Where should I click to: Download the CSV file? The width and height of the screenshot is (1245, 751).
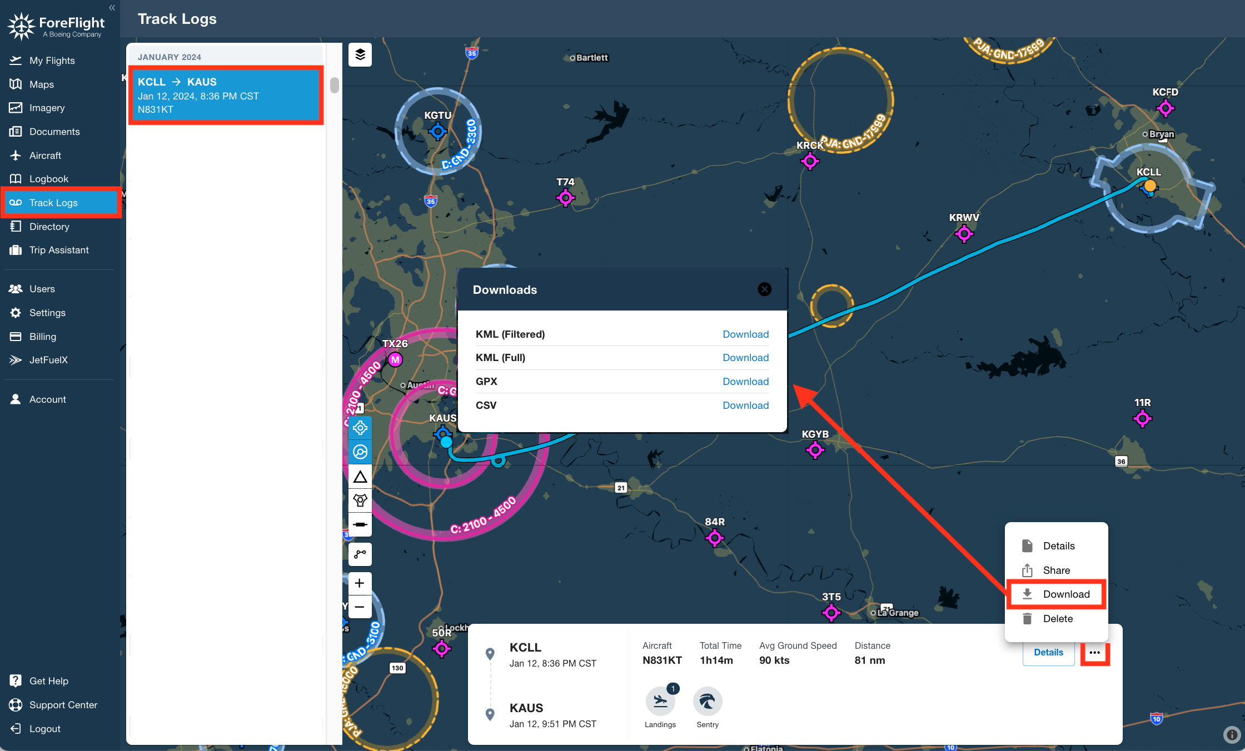[x=745, y=405]
